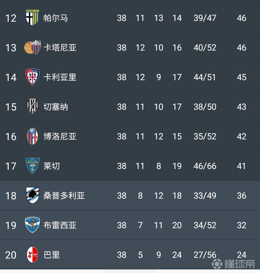Open the 帕尔马 team name link
The image size is (260, 273).
[56, 18]
